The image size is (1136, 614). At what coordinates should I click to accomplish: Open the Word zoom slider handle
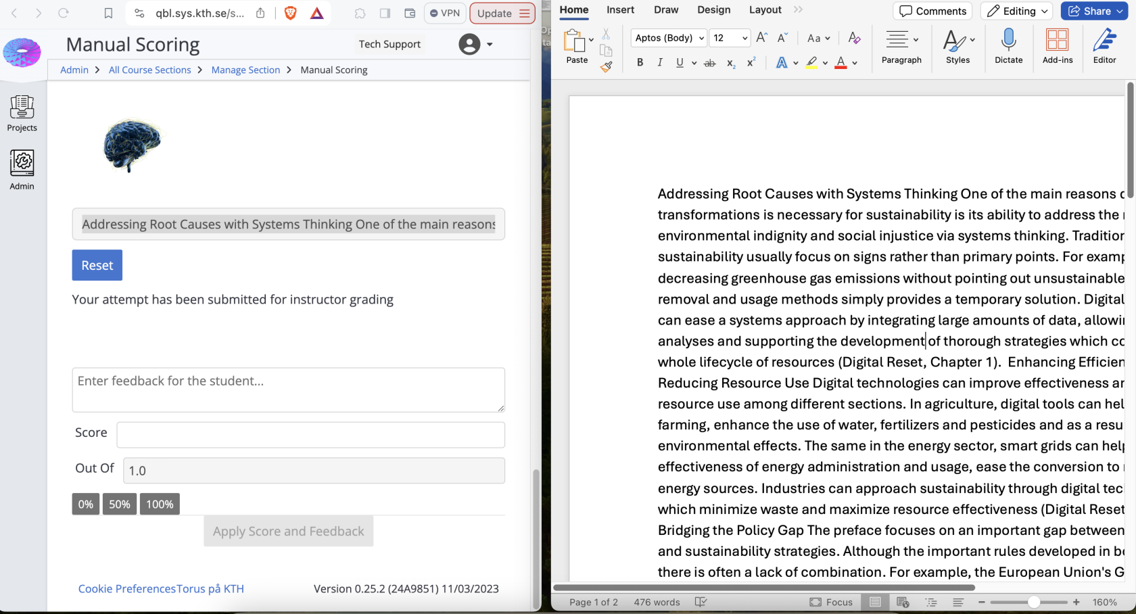1033,602
